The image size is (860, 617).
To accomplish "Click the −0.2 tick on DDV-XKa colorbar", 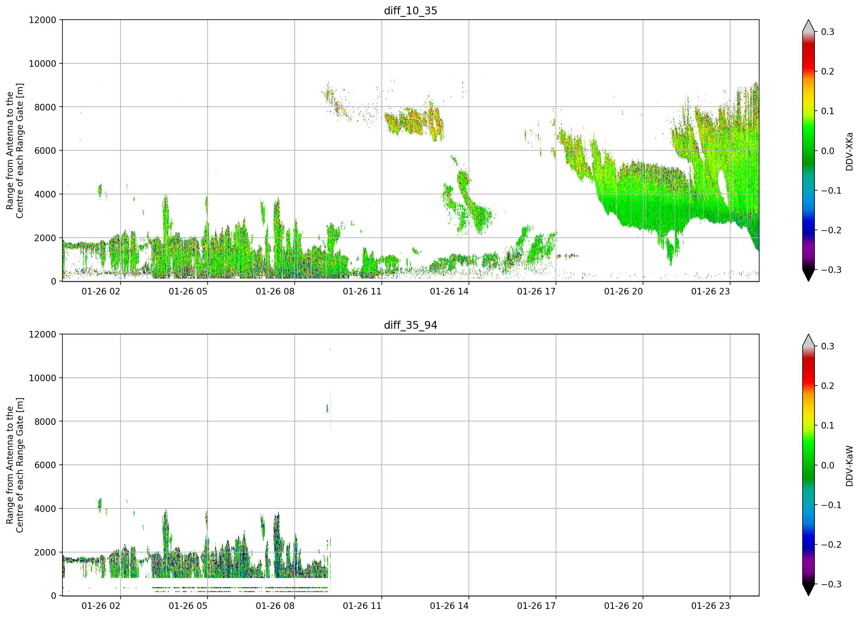I will pyautogui.click(x=831, y=230).
